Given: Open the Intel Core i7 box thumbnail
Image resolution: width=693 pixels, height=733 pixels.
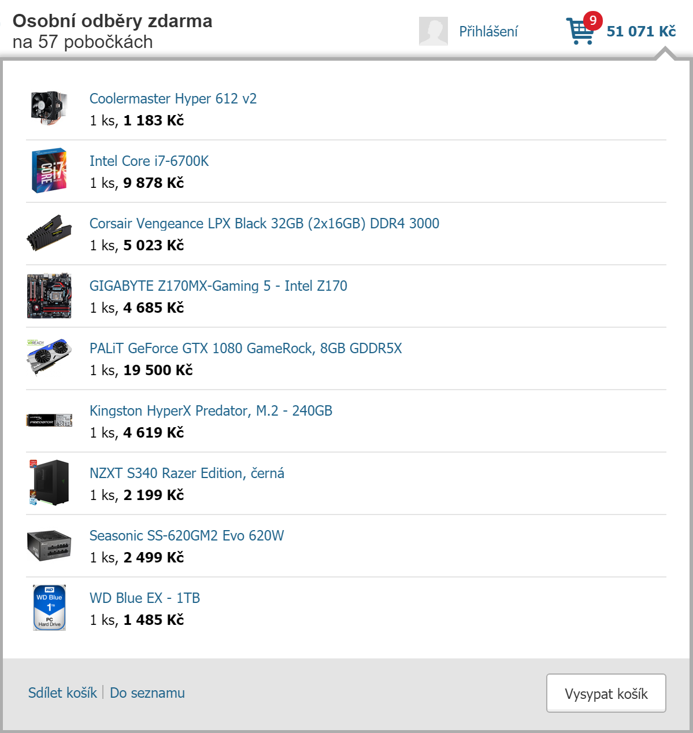Looking at the screenshot, I should 50,171.
